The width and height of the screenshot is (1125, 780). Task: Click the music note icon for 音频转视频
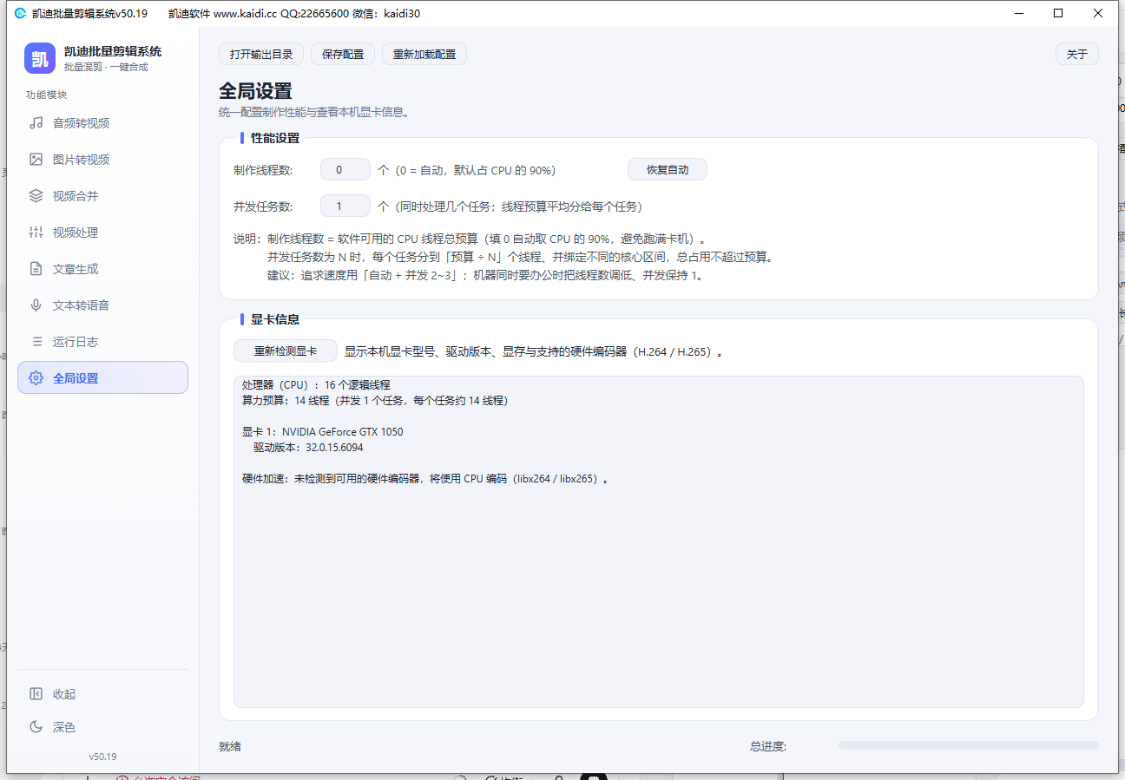pos(36,123)
